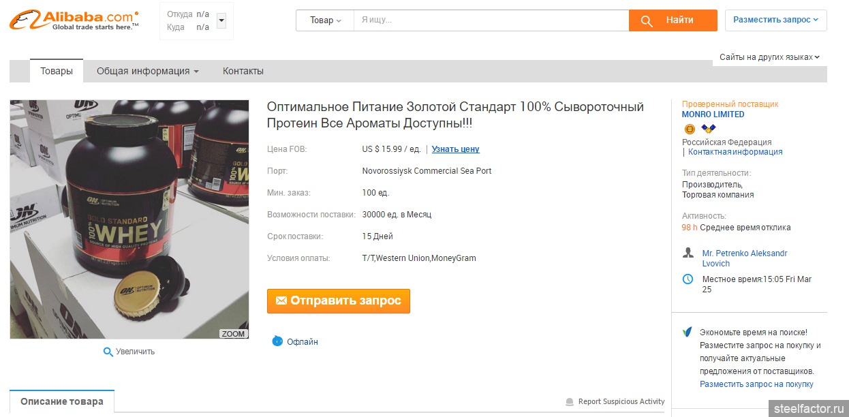Click into the Я ищу search field

(x=491, y=20)
